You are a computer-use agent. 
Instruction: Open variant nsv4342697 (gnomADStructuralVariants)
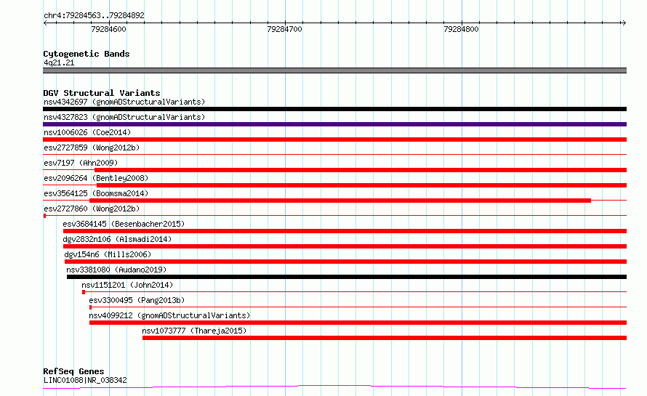coord(124,102)
